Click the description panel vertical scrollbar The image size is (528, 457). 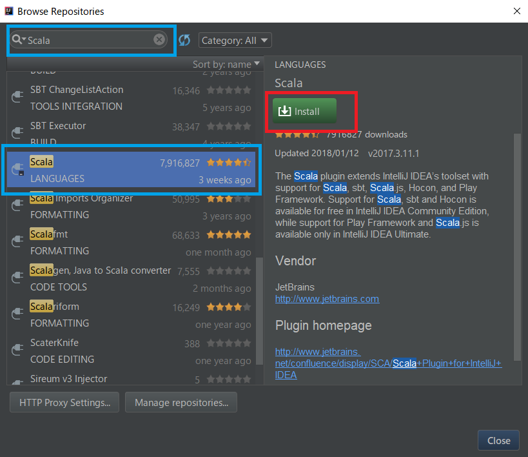[517, 247]
